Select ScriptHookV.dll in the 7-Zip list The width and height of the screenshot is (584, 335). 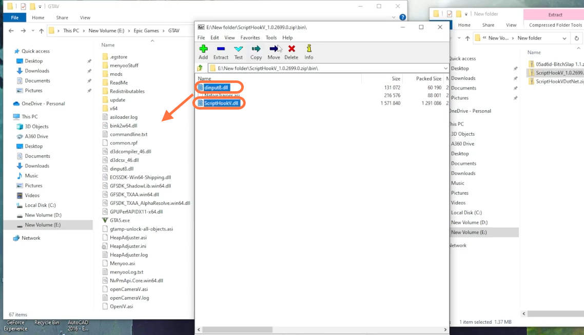pyautogui.click(x=221, y=103)
